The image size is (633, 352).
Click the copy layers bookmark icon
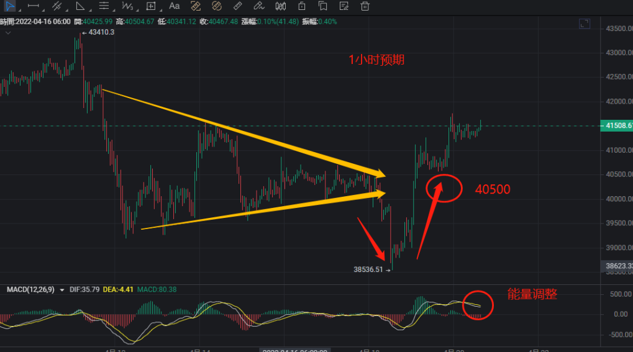point(322,6)
